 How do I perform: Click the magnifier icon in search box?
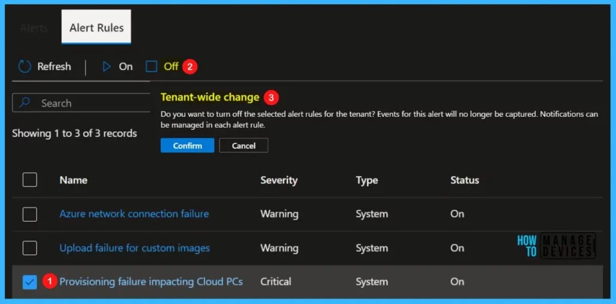click(x=25, y=103)
